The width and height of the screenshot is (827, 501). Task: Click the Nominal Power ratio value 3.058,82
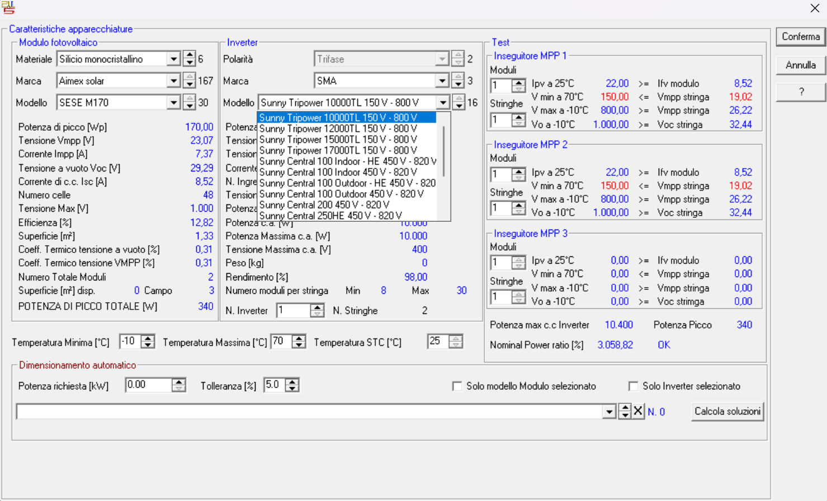coord(615,345)
